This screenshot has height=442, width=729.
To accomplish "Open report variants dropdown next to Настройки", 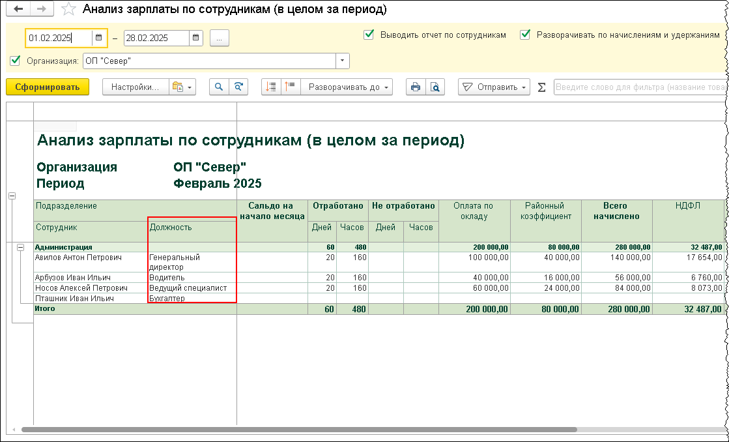I will click(x=182, y=87).
